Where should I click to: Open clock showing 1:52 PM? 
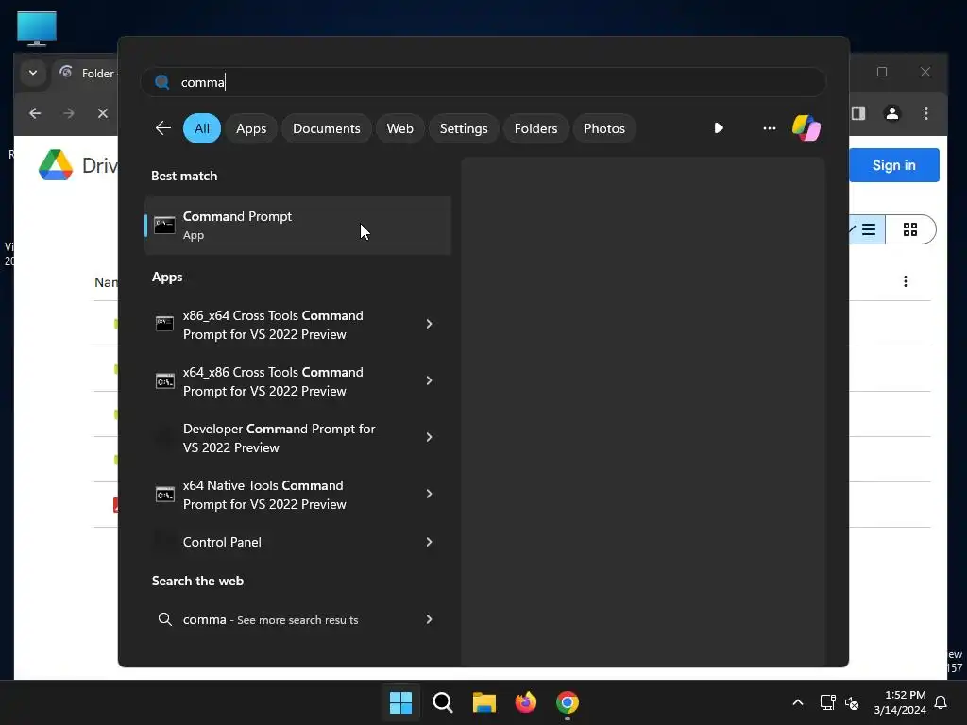900,702
